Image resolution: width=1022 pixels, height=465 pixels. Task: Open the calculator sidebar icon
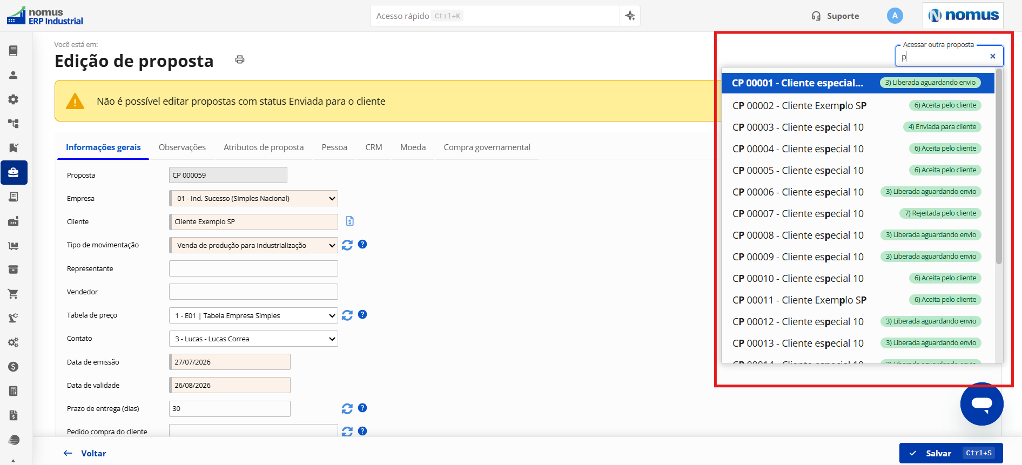pyautogui.click(x=14, y=391)
